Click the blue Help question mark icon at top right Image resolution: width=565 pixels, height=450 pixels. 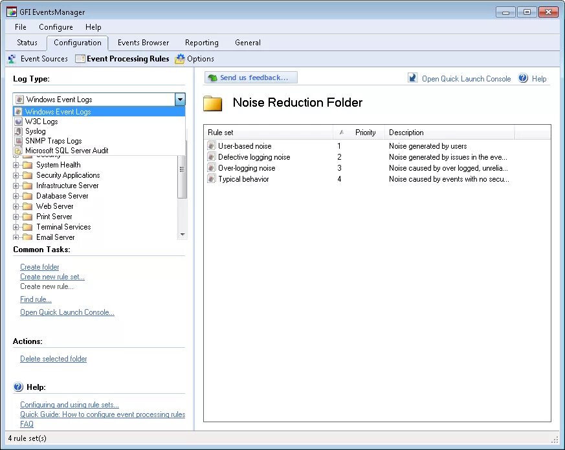[x=523, y=78]
